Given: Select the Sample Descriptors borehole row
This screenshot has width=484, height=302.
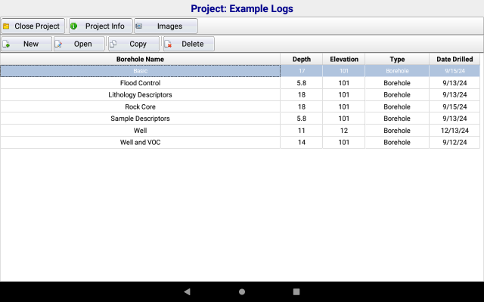Looking at the screenshot, I should point(140,119).
